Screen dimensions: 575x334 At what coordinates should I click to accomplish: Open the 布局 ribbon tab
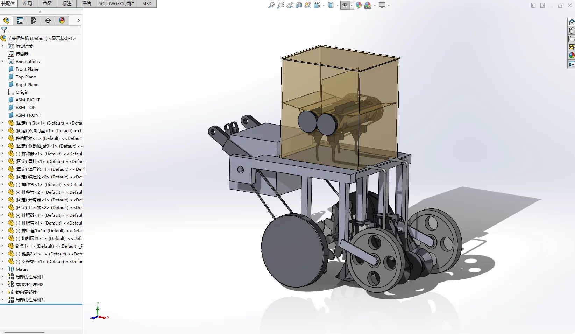[27, 3]
